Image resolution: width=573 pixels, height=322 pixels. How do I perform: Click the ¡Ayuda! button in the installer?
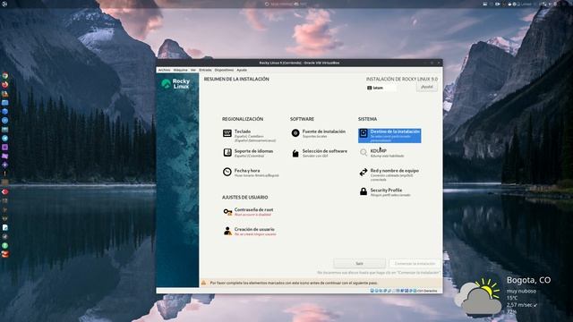(x=427, y=87)
